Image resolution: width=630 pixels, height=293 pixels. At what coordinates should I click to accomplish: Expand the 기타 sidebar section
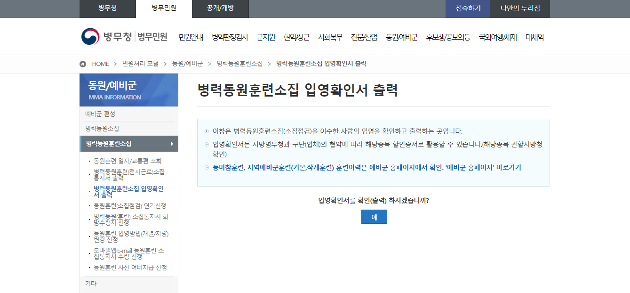[x=91, y=283]
